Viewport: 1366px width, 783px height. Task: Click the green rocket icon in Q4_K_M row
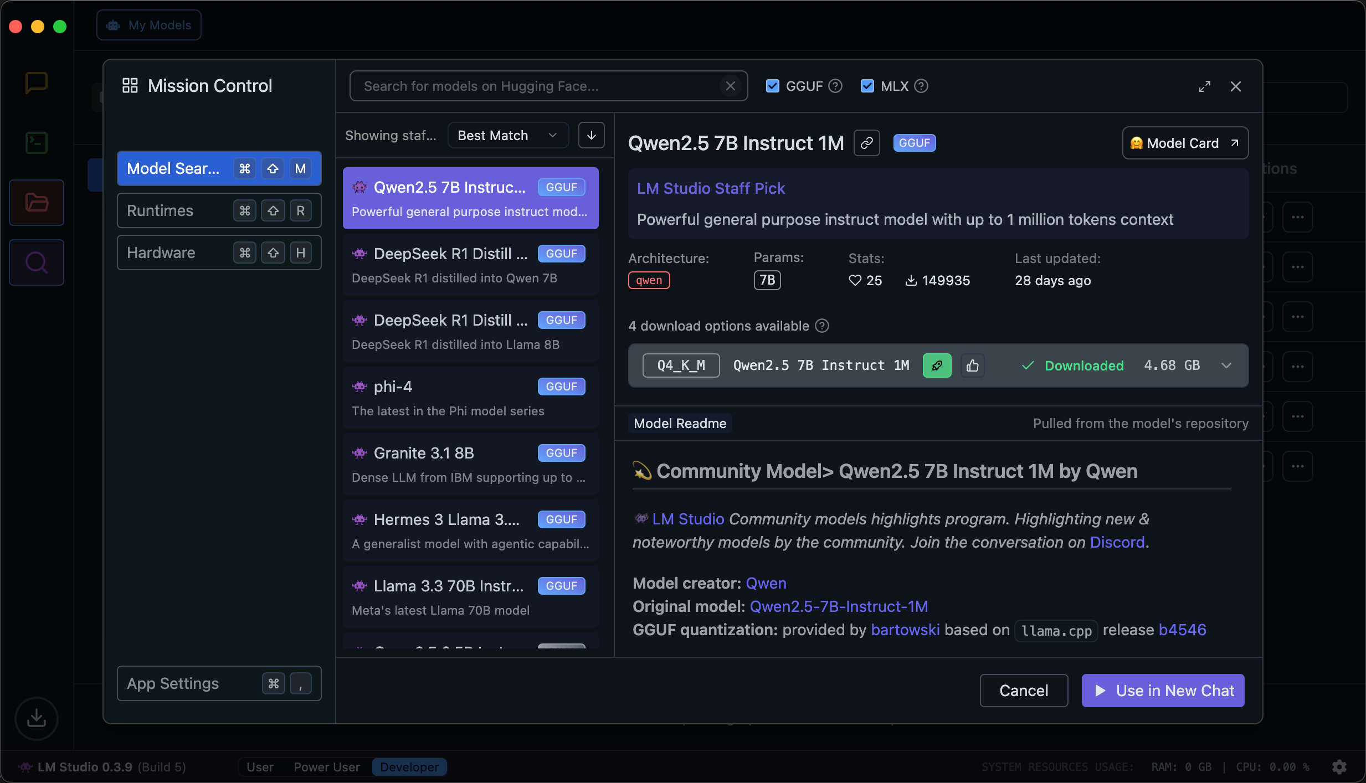coord(937,365)
